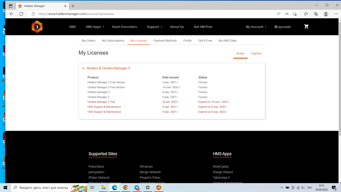341x192 pixels.
Task: Click the taskbar clock and date
Action: pyautogui.click(x=322, y=188)
